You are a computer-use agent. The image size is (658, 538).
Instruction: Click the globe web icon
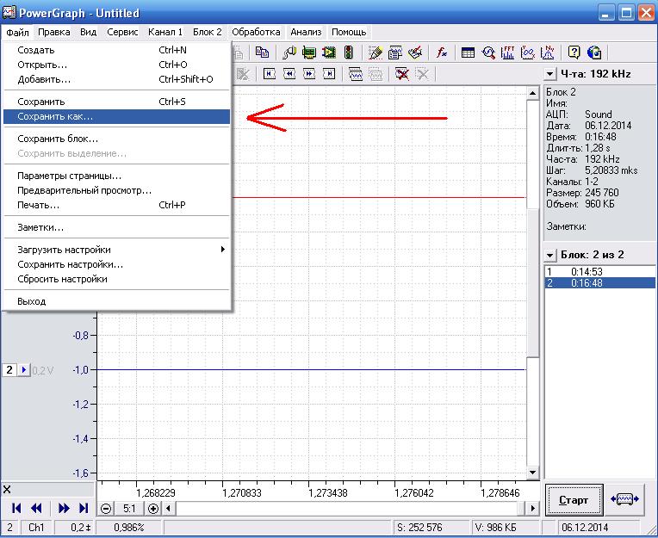tap(594, 53)
